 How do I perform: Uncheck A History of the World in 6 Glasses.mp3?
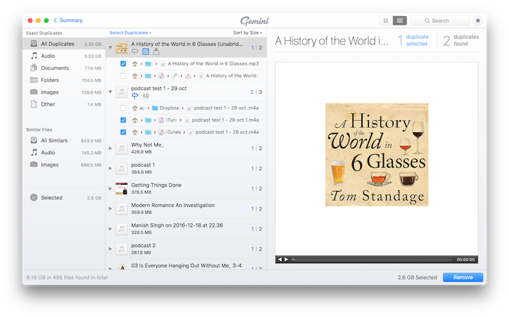coord(123,64)
